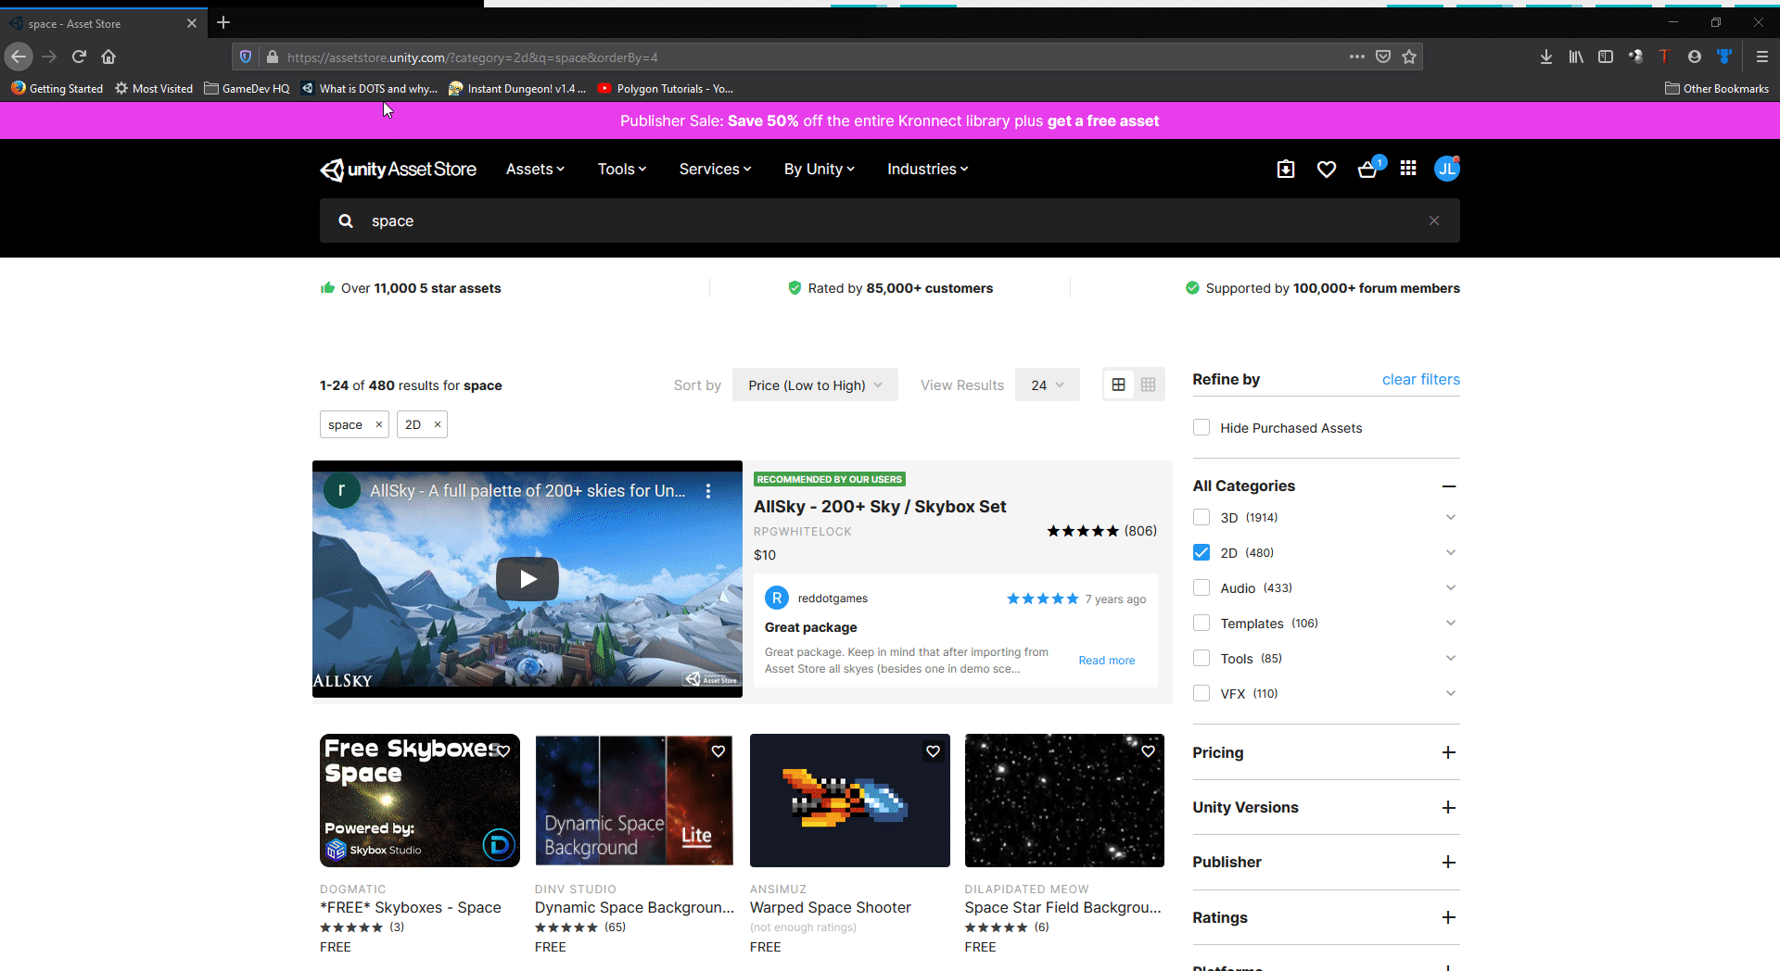
Task: Open the shopping cart
Action: [x=1367, y=169]
